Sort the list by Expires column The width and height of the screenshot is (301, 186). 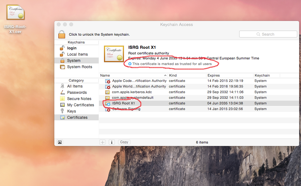[230, 75]
